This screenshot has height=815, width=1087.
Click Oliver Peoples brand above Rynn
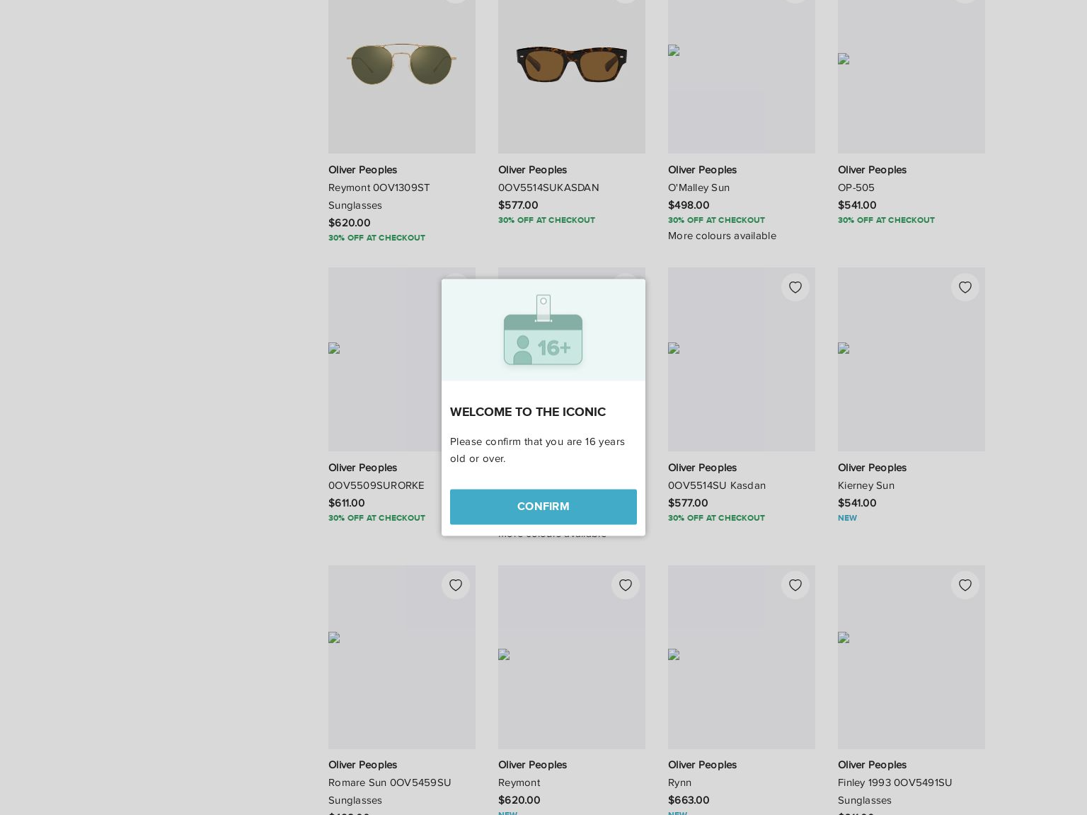point(702,765)
